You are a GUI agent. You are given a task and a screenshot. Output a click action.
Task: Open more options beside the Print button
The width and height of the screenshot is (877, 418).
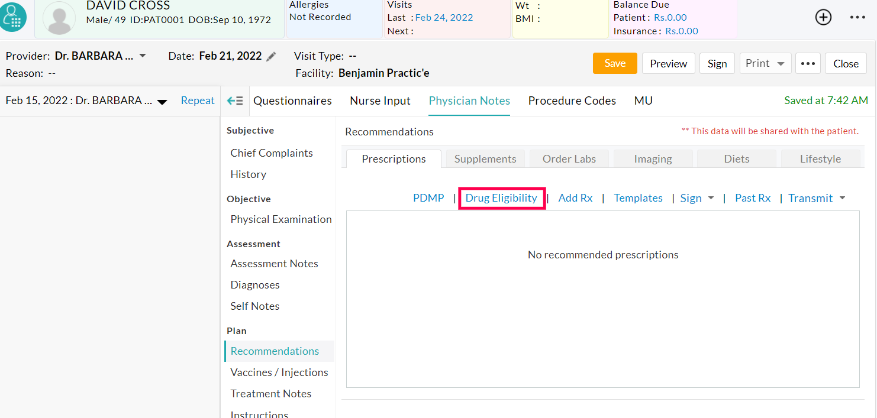tap(808, 64)
